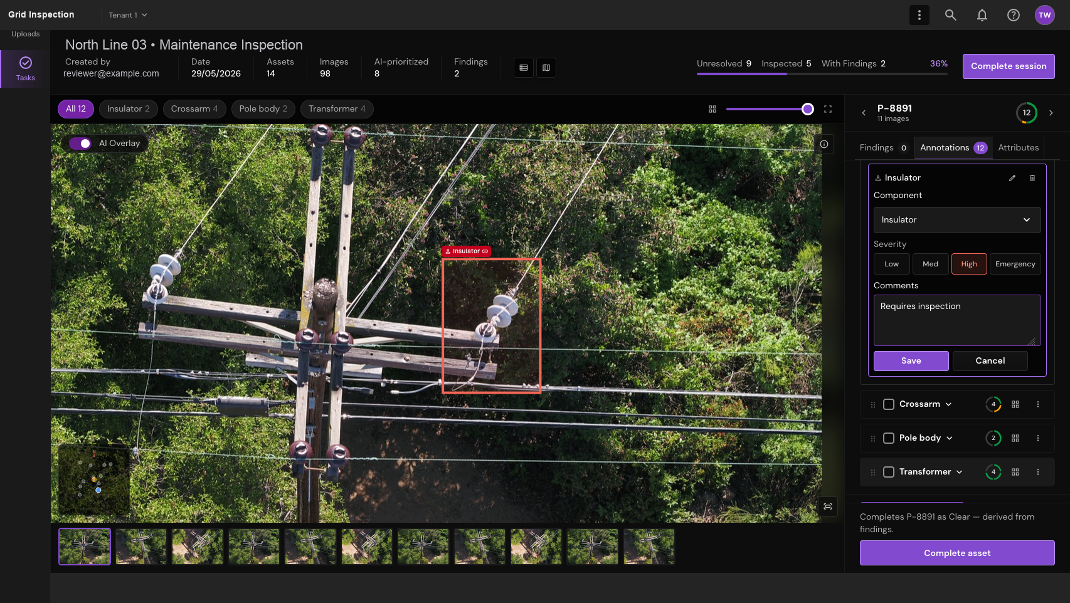
Task: Open the Component Insulator dropdown
Action: (x=957, y=220)
